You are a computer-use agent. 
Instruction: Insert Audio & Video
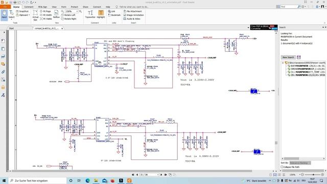click(132, 19)
